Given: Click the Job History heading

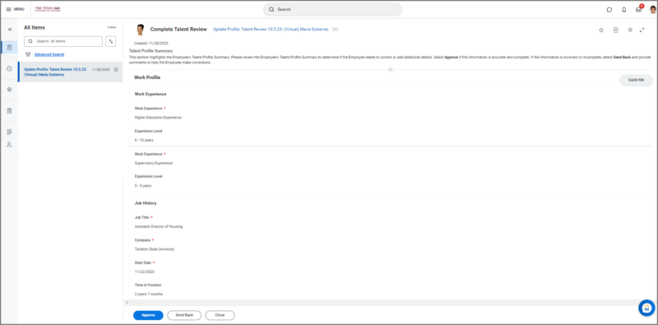Looking at the screenshot, I should coord(146,203).
